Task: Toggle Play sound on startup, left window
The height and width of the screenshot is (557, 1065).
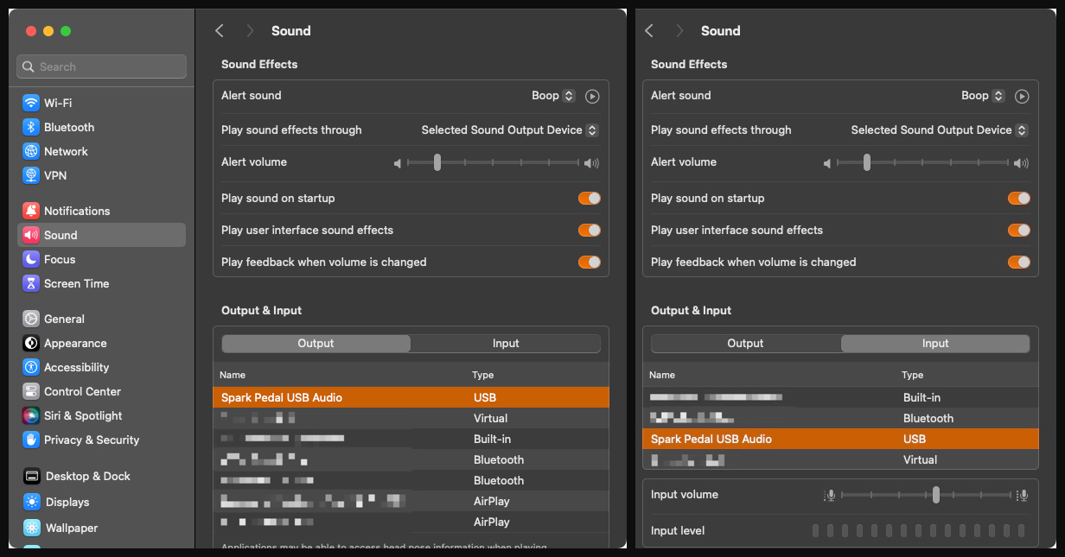Action: [590, 199]
